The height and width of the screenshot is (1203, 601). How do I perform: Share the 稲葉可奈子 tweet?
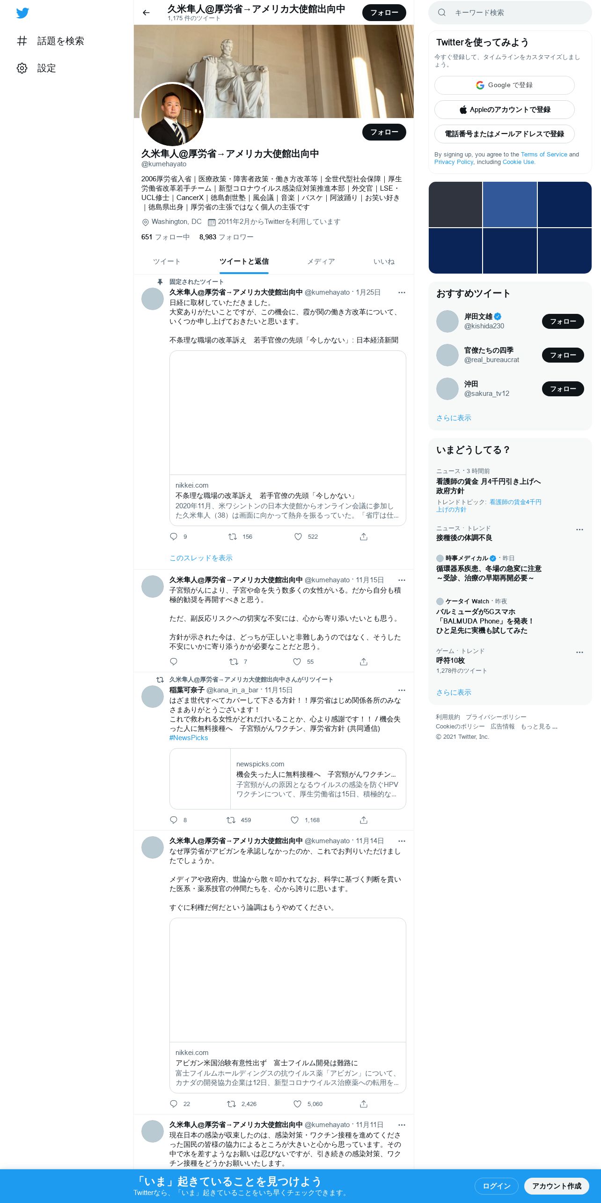click(364, 820)
